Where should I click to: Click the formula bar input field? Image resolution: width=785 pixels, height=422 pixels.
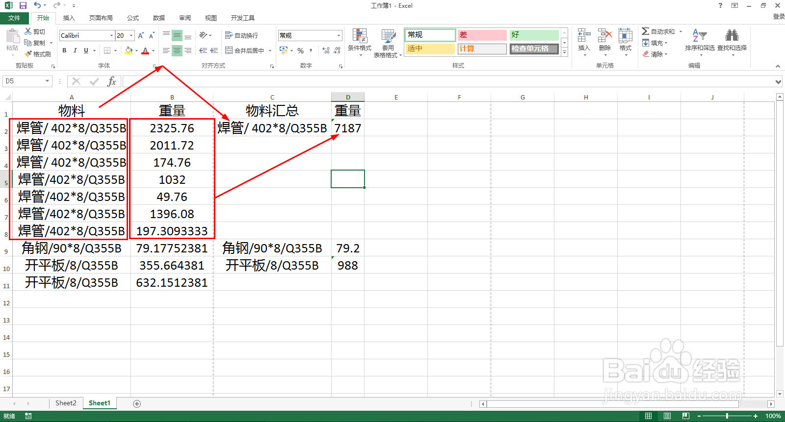pos(448,81)
